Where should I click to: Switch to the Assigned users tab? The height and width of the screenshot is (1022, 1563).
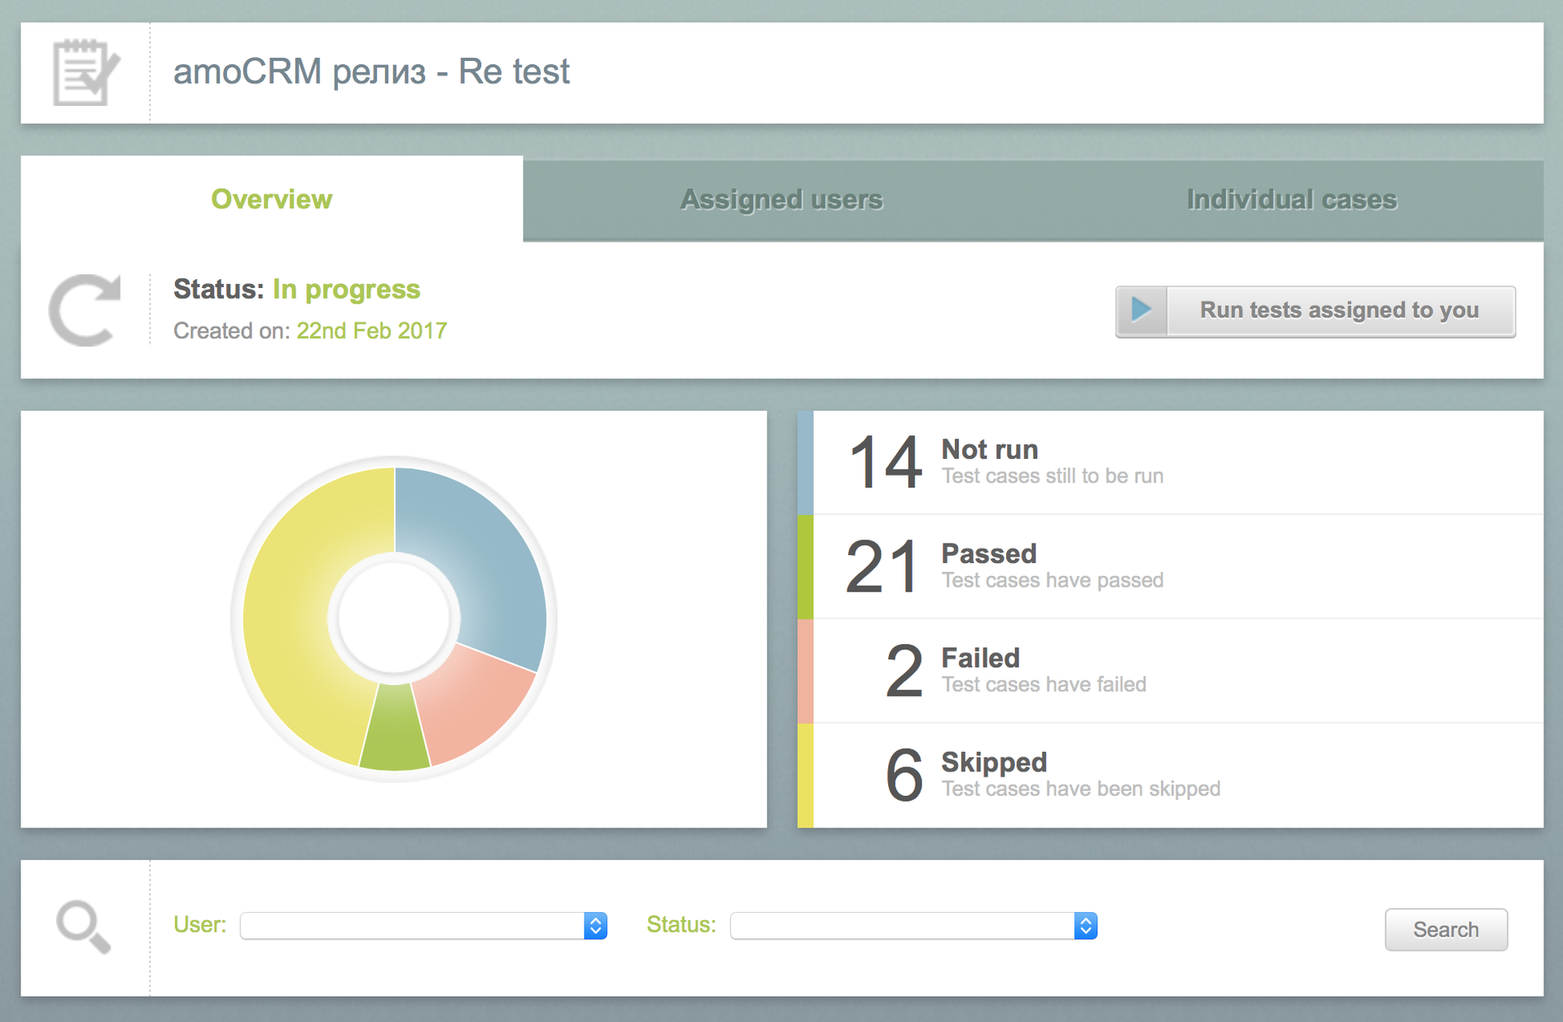[781, 199]
